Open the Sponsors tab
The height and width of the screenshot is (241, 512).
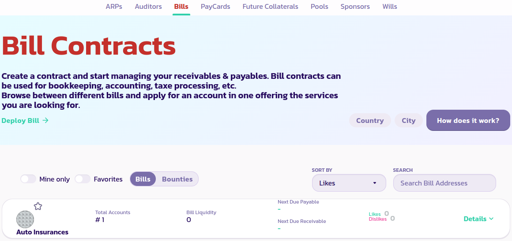(355, 7)
